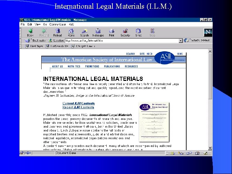Viewport: 232px width, 174px height.
Task: Click the vertical scrollbar thumb
Action: 210,76
